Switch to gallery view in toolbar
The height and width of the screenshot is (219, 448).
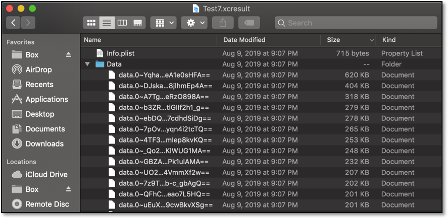(137, 23)
